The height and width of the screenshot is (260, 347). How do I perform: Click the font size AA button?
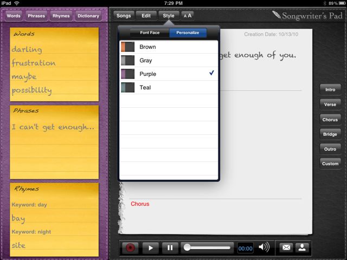(188, 16)
